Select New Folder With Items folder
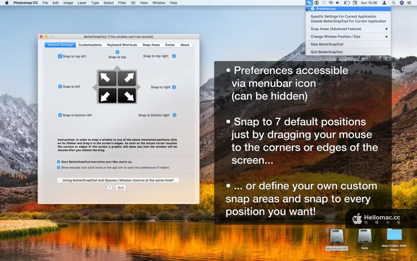The width and height of the screenshot is (417, 261). pos(394,235)
